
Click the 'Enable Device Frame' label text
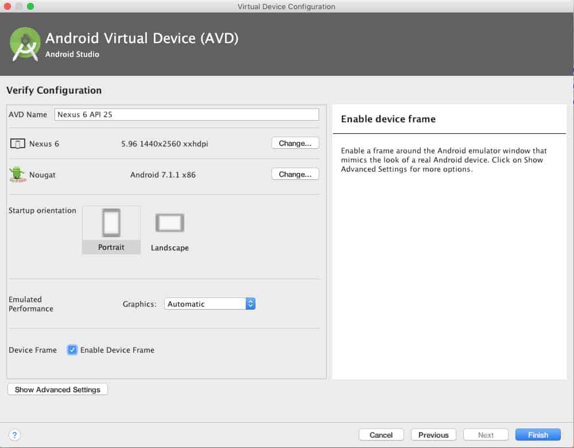click(x=117, y=350)
